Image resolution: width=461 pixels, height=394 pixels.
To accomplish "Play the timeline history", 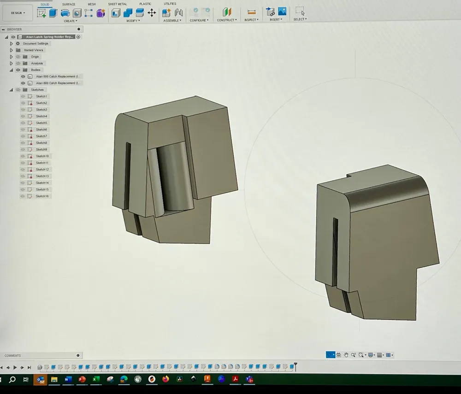I will tap(15, 367).
